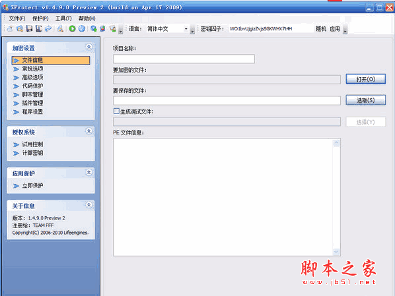Click the debug file path field
Viewport: 395px width, 296px height.
pos(227,122)
